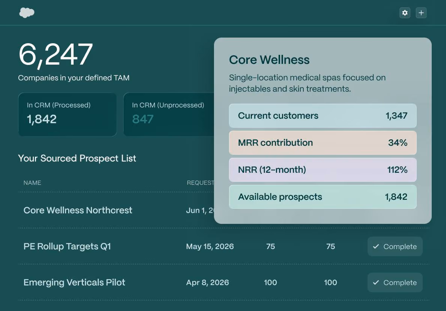Sort by the REQUEST column header
Image resolution: width=446 pixels, height=311 pixels.
[200, 183]
